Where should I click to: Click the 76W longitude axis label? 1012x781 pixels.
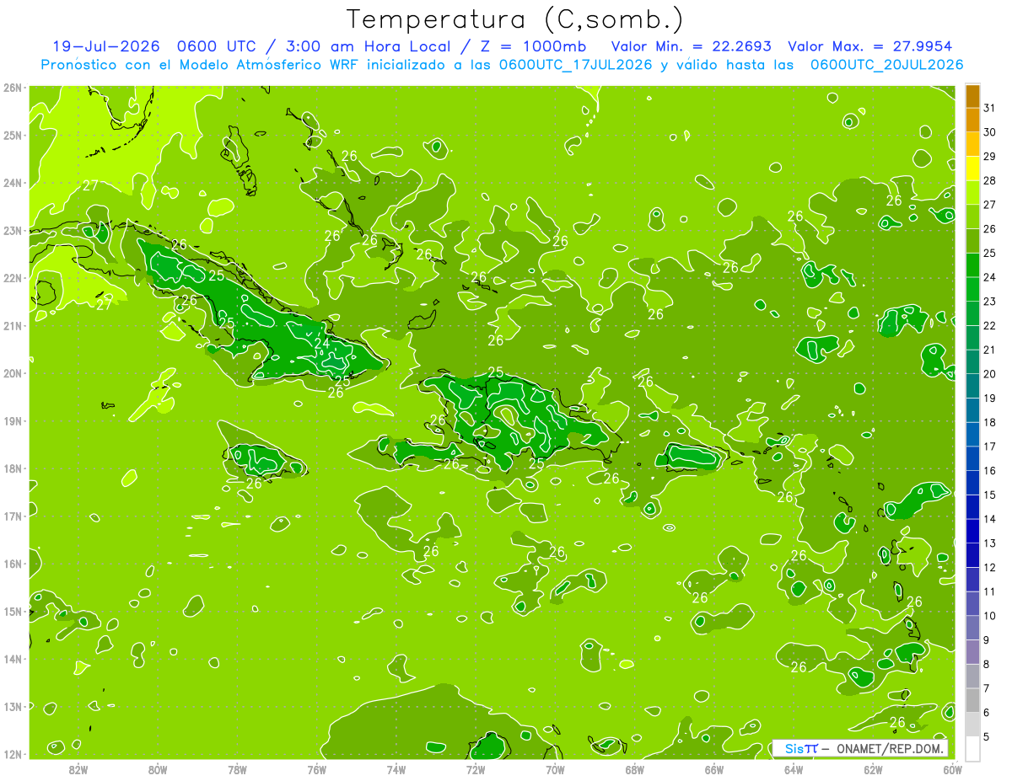316,769
